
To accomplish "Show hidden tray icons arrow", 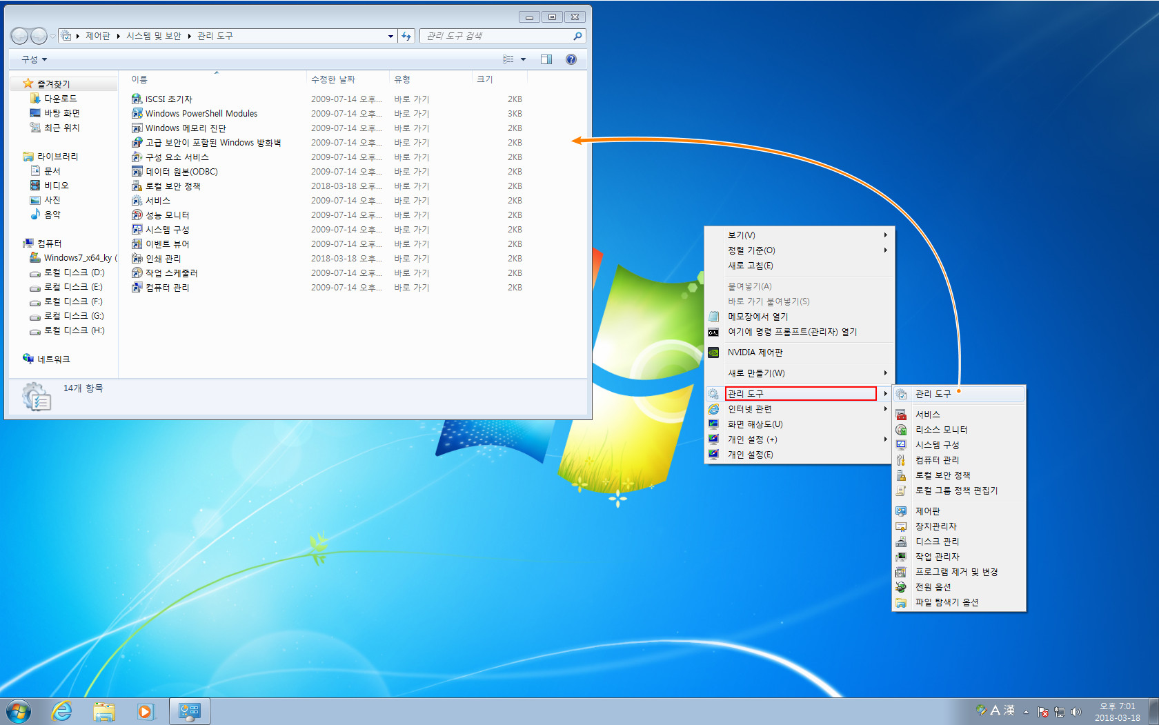I will click(x=1026, y=712).
